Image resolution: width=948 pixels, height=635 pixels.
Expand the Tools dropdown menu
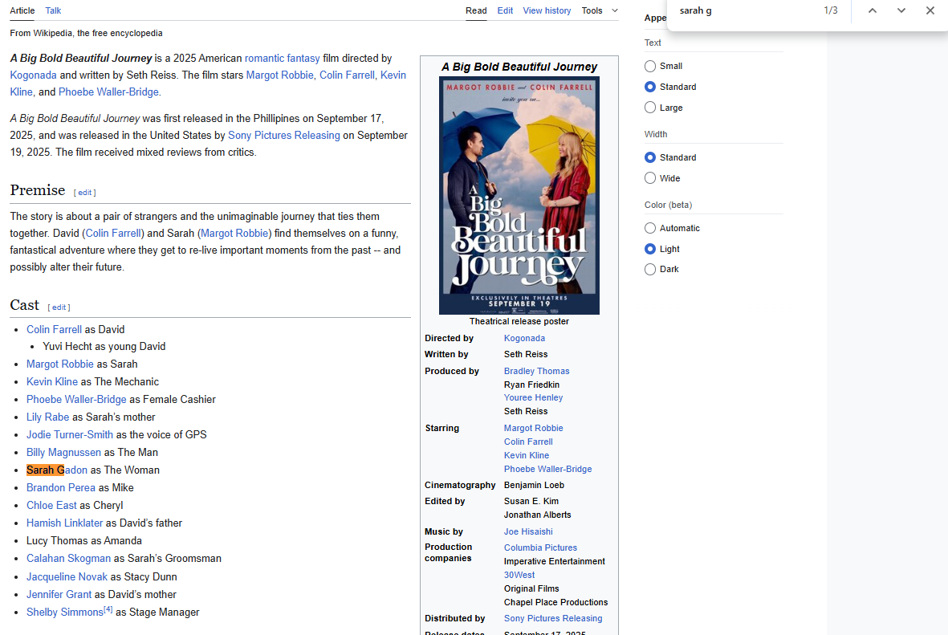[x=599, y=10]
